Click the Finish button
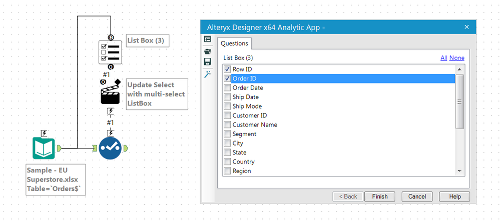500x221 pixels. click(380, 196)
